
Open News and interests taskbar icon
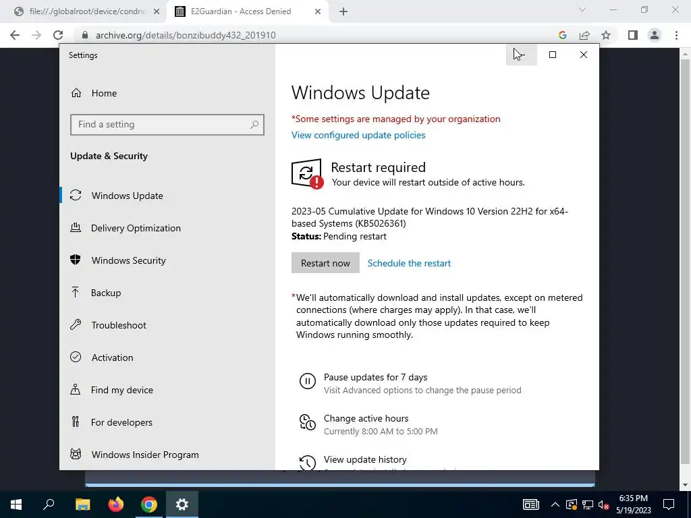click(531, 505)
